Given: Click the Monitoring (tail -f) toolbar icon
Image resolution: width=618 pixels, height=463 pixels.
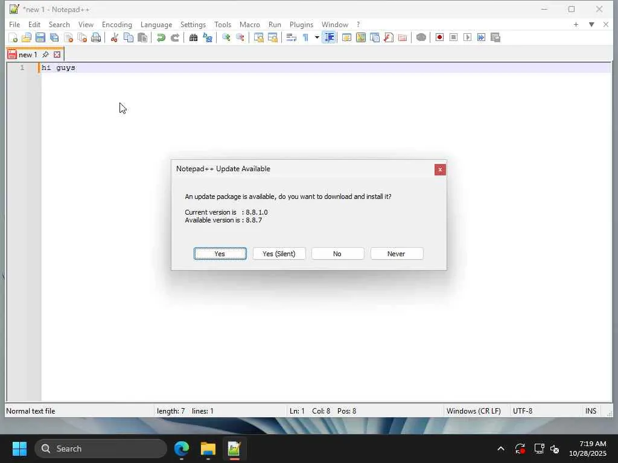Looking at the screenshot, I should [x=421, y=37].
